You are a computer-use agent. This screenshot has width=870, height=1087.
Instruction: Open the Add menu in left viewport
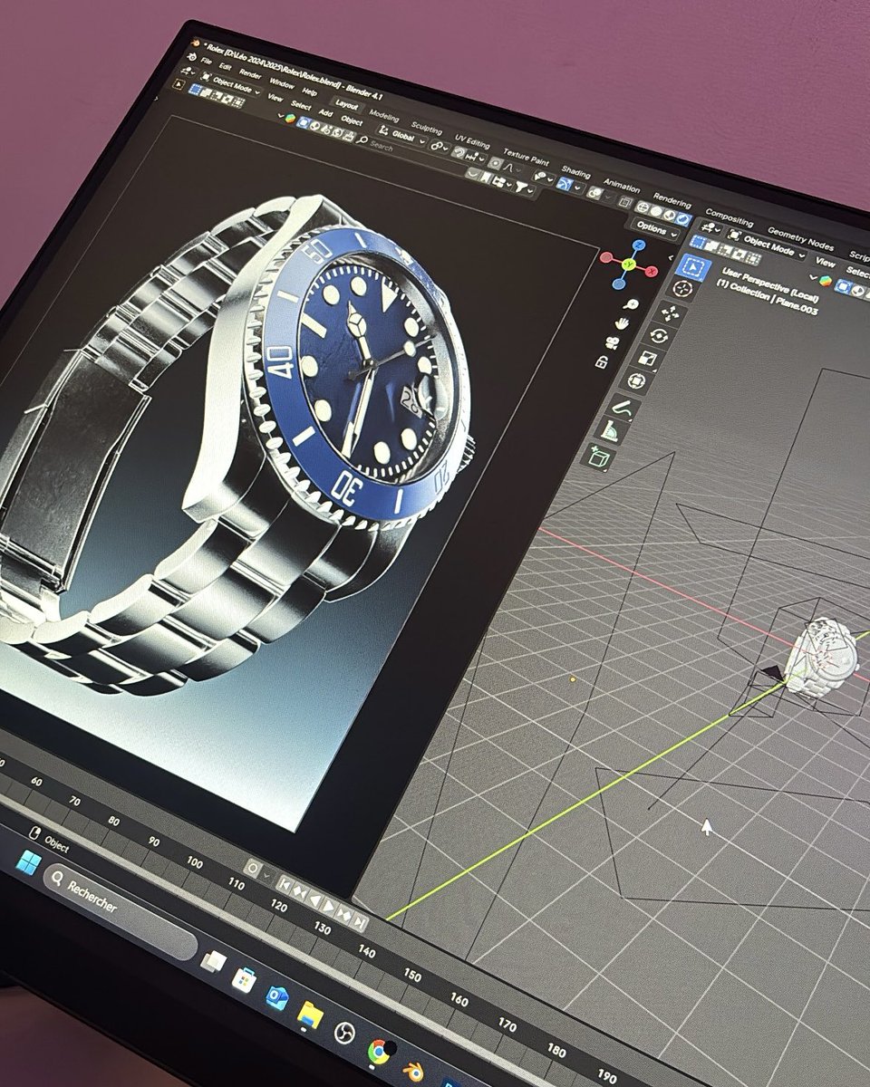tap(325, 113)
